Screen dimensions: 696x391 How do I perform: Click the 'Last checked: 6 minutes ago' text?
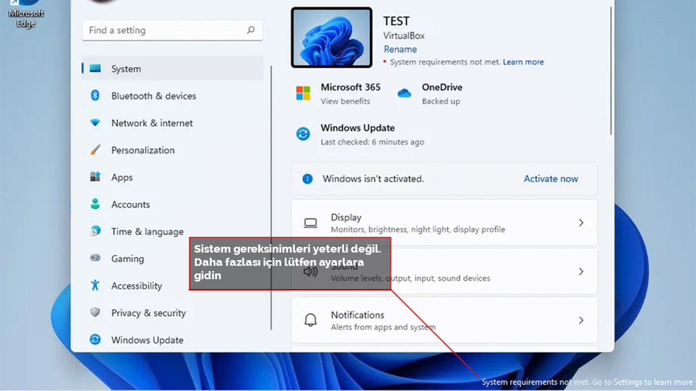[x=372, y=142]
